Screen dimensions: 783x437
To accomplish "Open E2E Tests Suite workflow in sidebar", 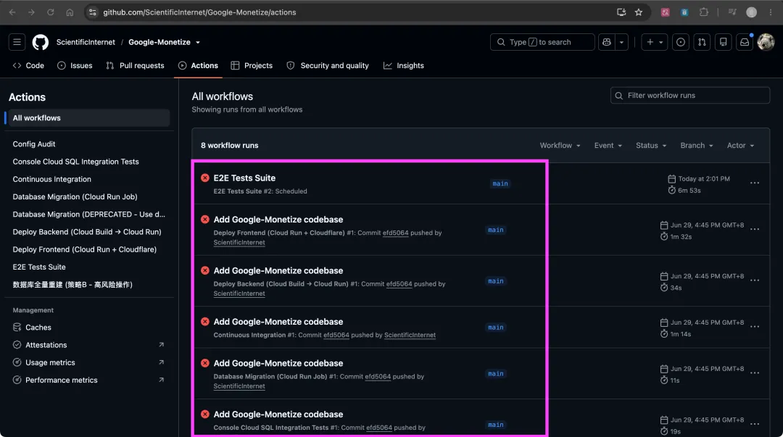I will (x=39, y=267).
